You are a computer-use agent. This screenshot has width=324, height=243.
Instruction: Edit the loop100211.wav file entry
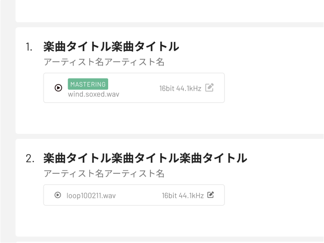click(211, 195)
